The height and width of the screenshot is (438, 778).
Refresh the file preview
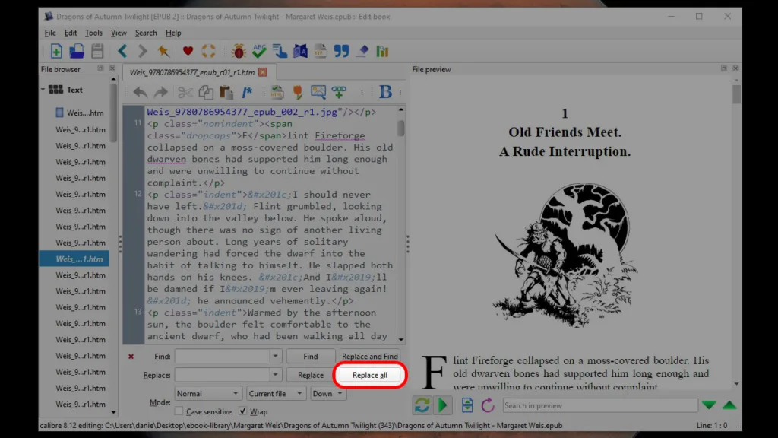pyautogui.click(x=422, y=405)
